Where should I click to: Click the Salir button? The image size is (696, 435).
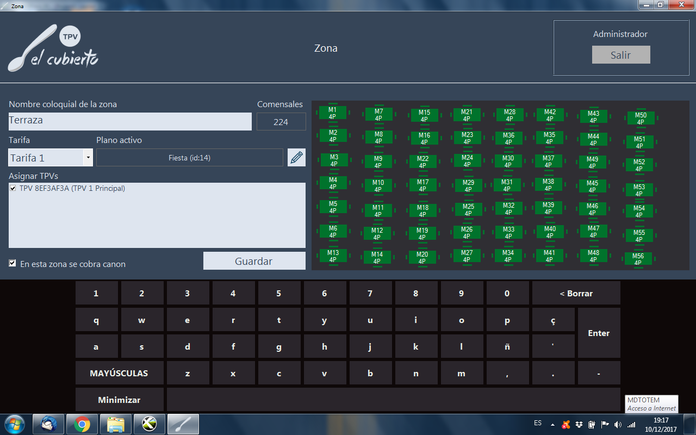pos(620,55)
